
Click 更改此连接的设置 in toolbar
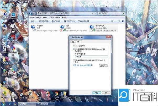click(84, 21)
